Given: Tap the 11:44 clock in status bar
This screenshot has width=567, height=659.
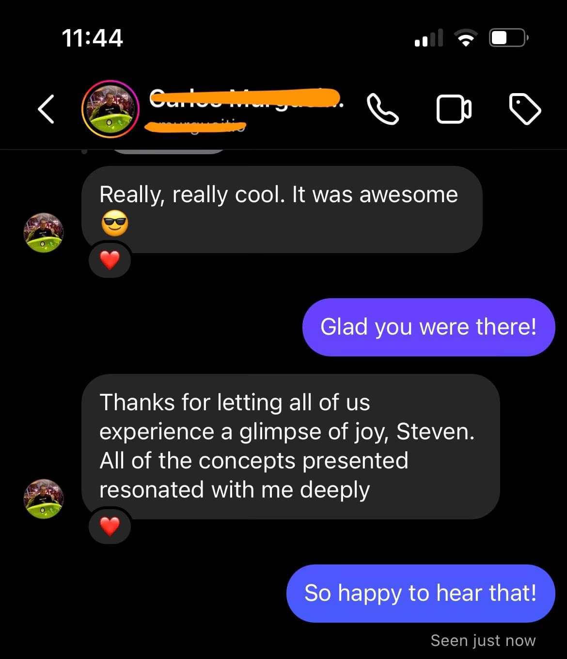Looking at the screenshot, I should (x=93, y=38).
